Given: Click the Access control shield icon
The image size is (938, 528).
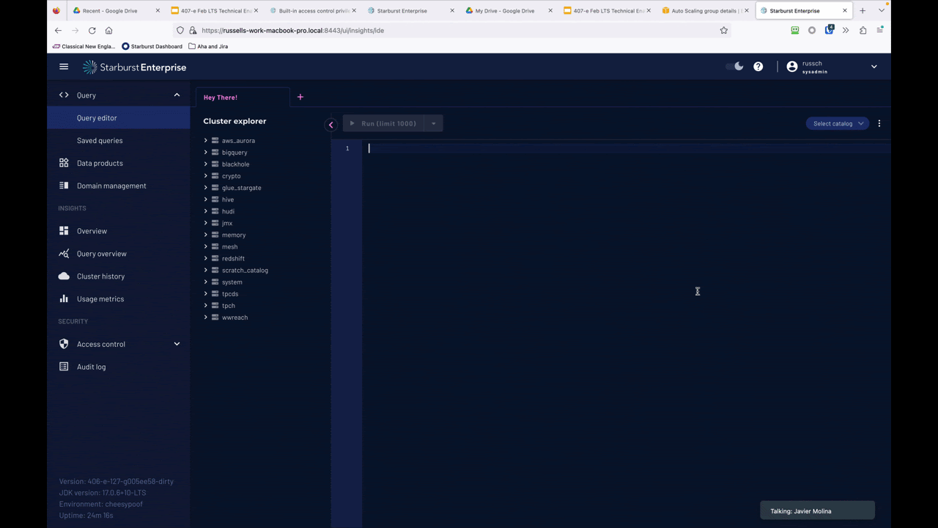Looking at the screenshot, I should 64,344.
